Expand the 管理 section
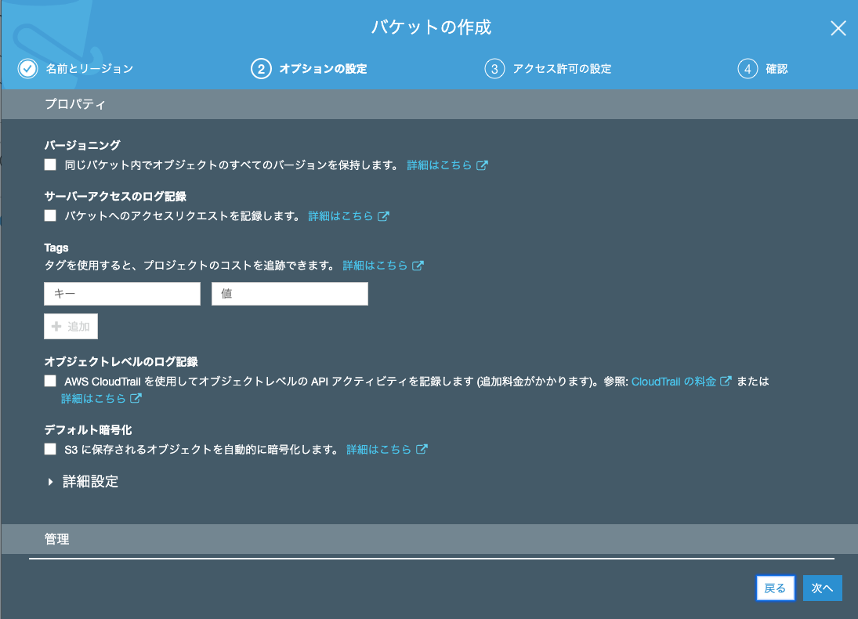858x619 pixels. [57, 539]
